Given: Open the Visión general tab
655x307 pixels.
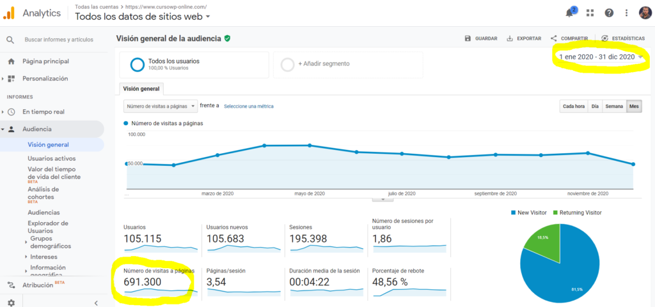Looking at the screenshot, I should [141, 89].
